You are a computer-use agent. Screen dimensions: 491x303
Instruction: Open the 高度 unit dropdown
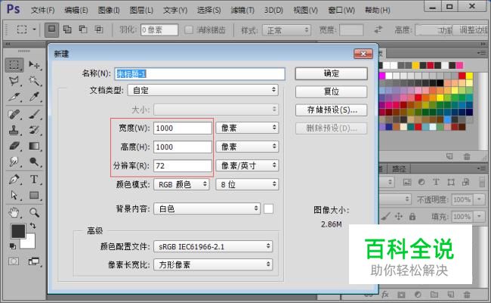pos(247,147)
